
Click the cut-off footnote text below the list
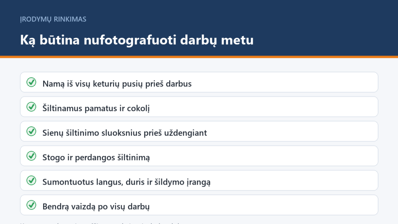pos(100,223)
